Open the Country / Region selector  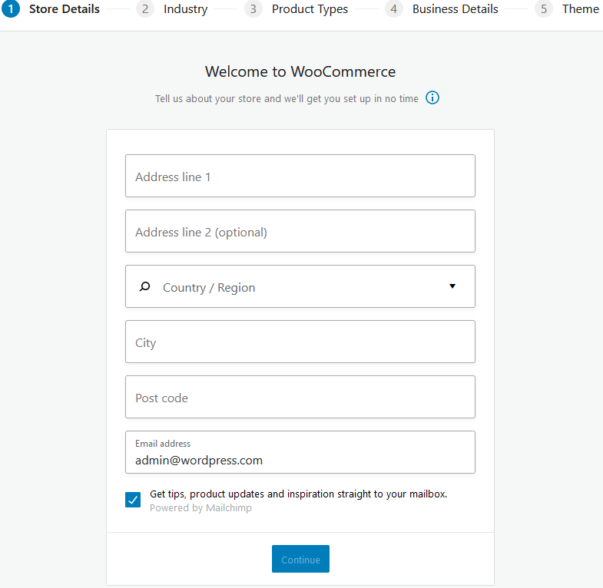pos(300,287)
